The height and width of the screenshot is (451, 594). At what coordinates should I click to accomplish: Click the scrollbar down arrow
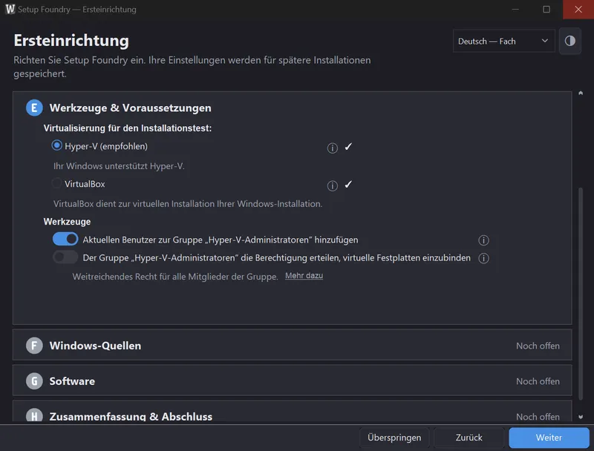[x=581, y=417]
